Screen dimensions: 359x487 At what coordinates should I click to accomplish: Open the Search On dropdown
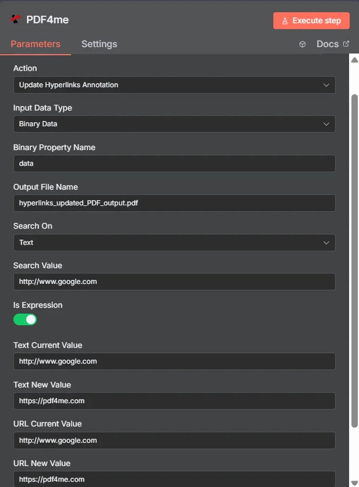click(174, 242)
